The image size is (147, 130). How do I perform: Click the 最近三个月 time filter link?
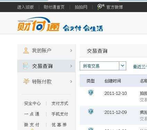(x=140, y=67)
